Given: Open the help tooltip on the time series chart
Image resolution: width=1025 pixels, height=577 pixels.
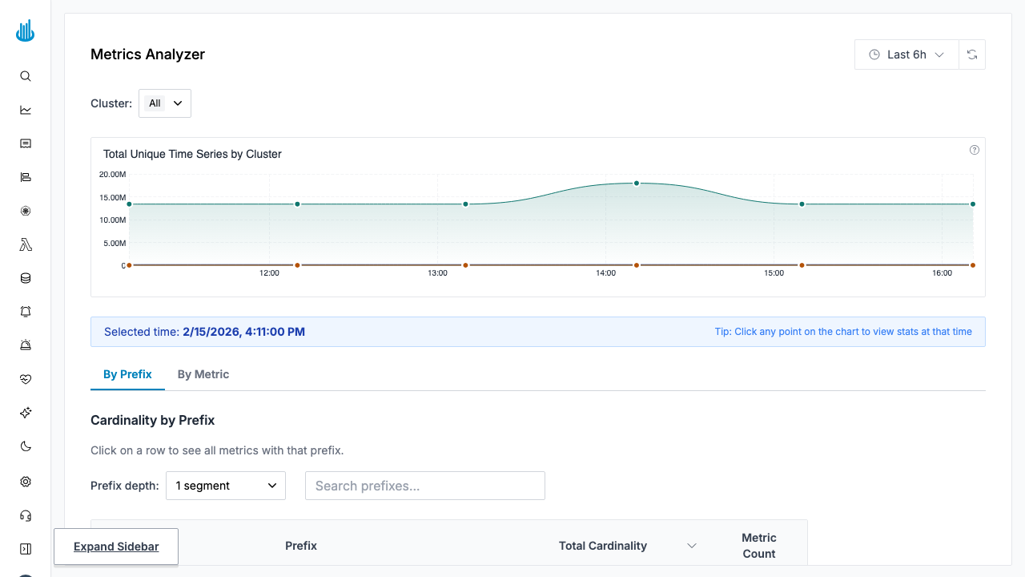Looking at the screenshot, I should tap(974, 150).
